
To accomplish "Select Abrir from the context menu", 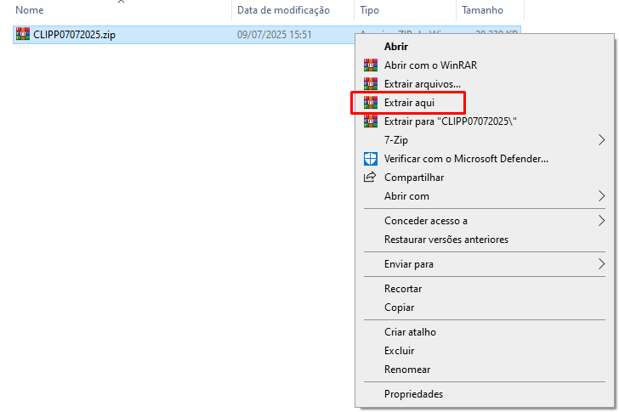I will (395, 47).
